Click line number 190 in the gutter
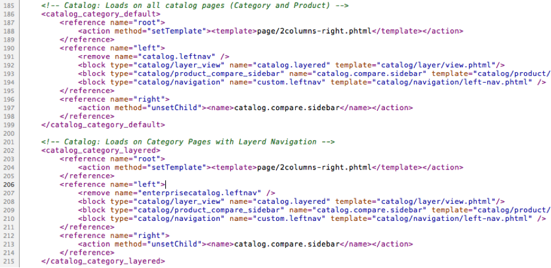The width and height of the screenshot is (551, 268). pos(8,48)
